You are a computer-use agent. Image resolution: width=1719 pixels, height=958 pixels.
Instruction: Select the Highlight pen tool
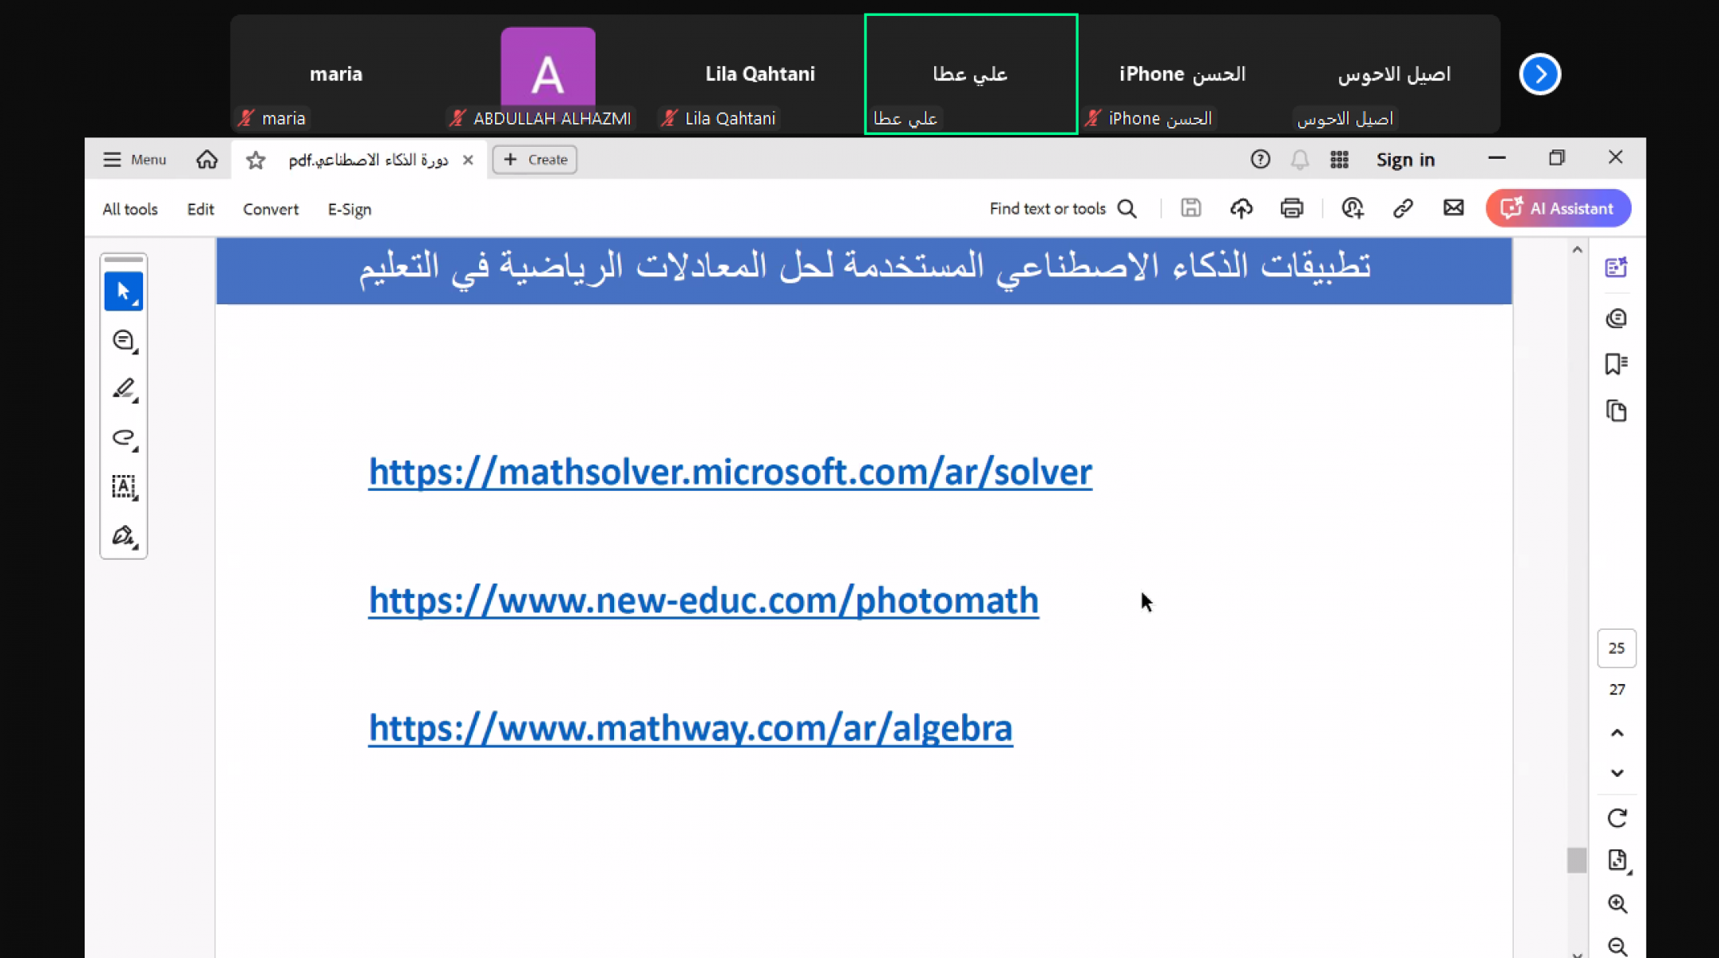coord(124,390)
